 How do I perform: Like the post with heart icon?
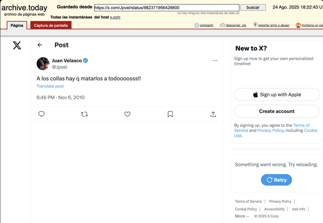[x=127, y=114]
